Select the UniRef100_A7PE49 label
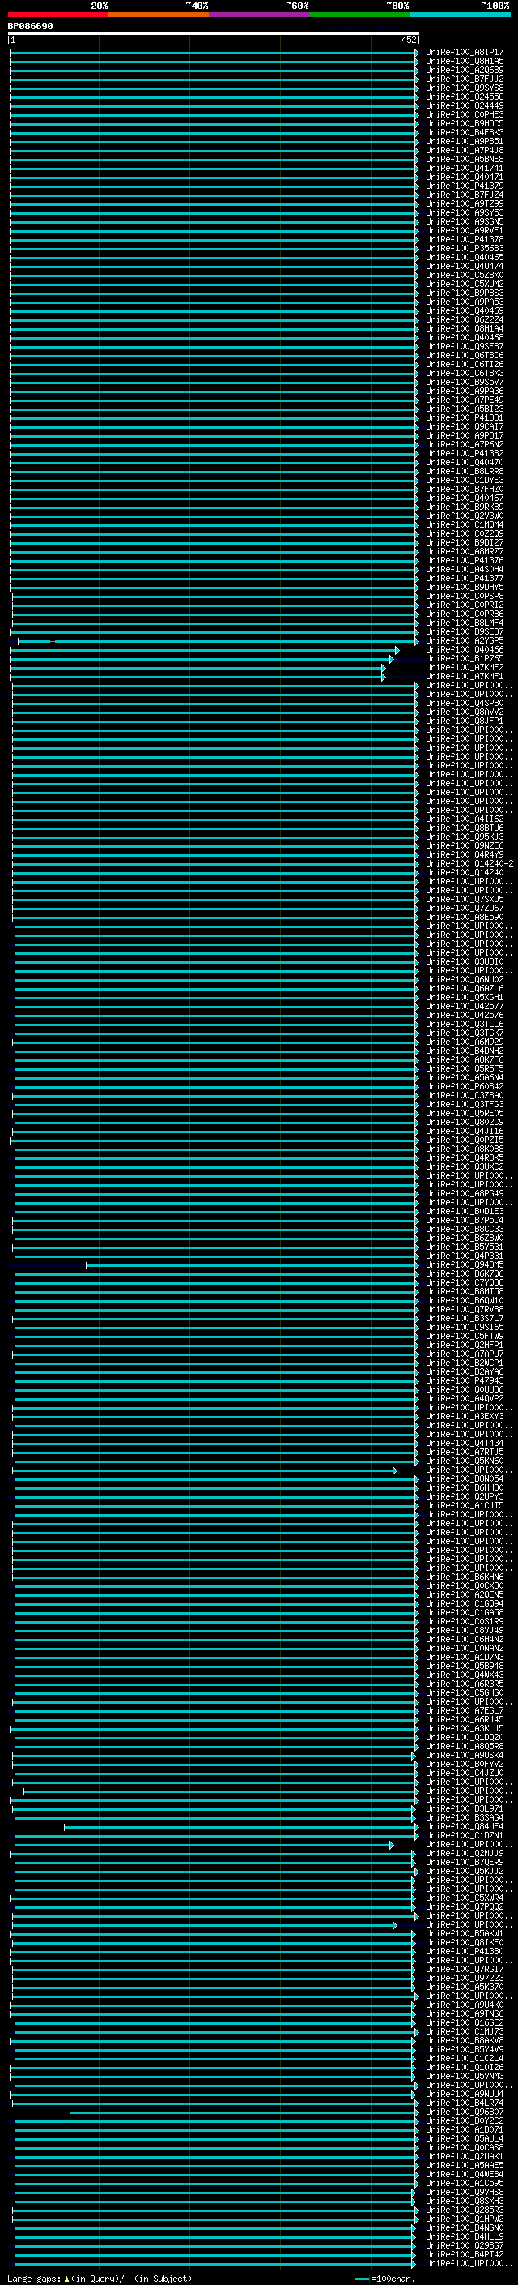The image size is (518, 2285). 464,400
